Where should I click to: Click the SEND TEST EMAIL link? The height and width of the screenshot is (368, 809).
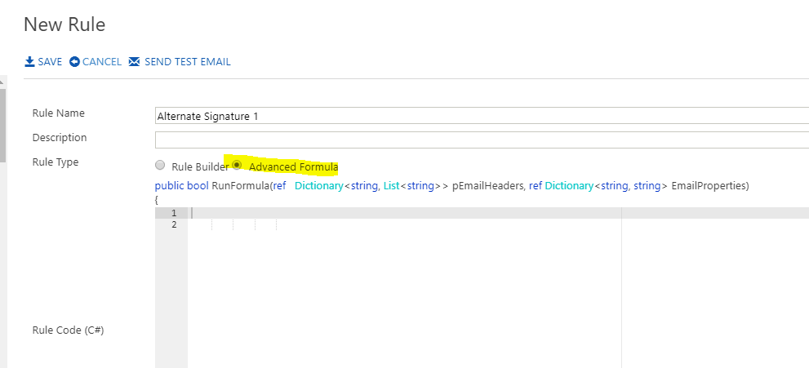[187, 62]
